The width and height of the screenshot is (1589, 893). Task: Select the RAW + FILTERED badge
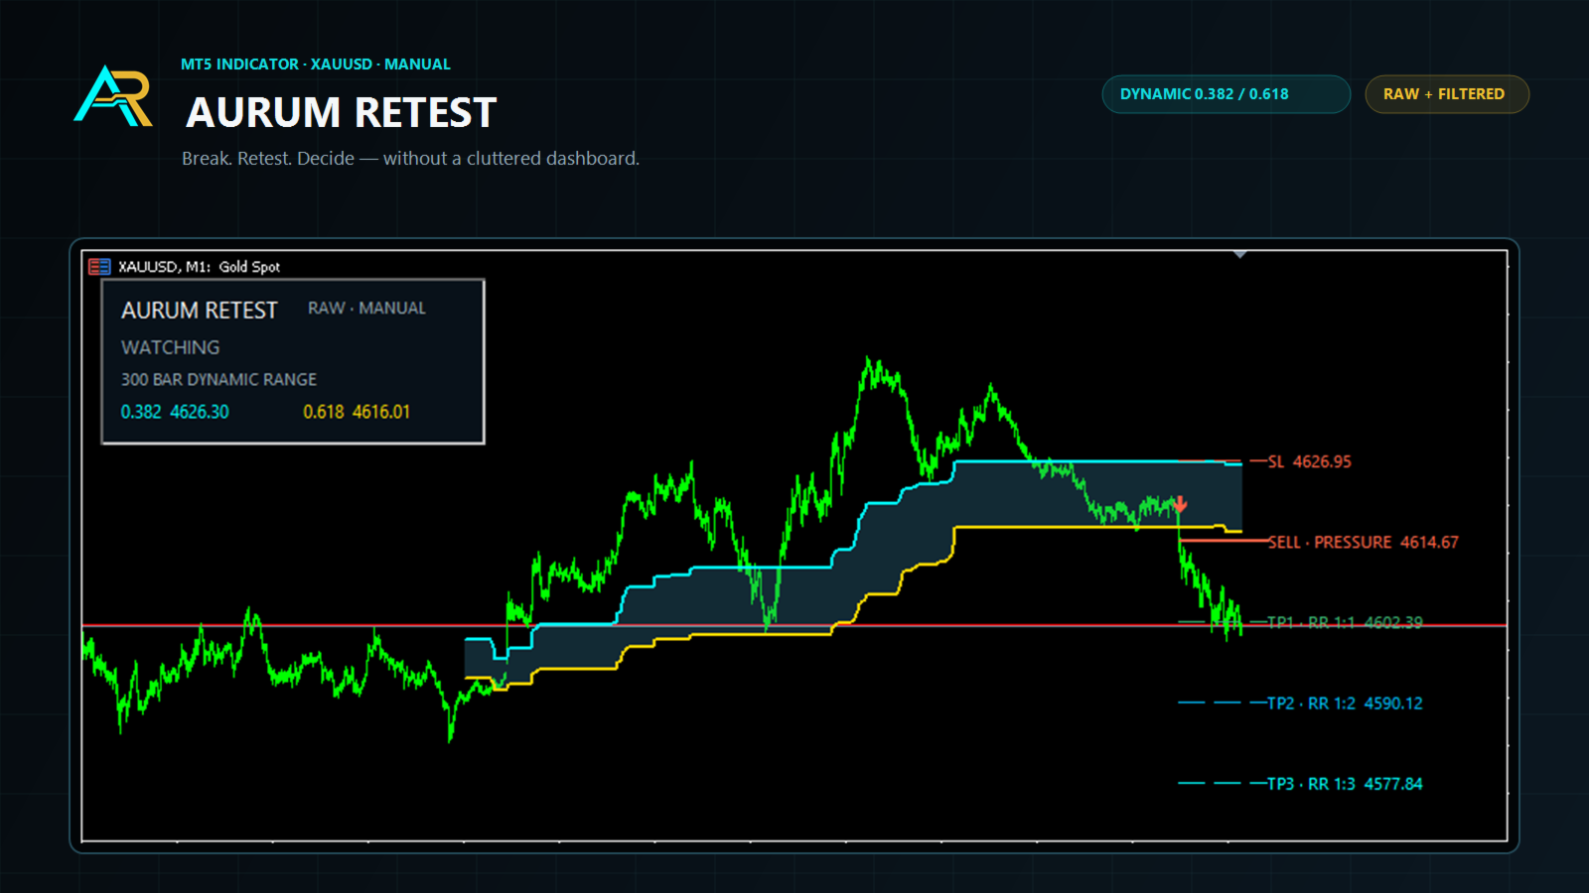1447,94
